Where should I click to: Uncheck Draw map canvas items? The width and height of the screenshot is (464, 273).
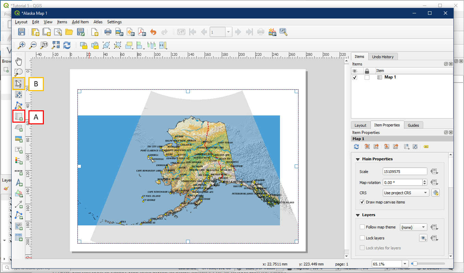(x=362, y=202)
